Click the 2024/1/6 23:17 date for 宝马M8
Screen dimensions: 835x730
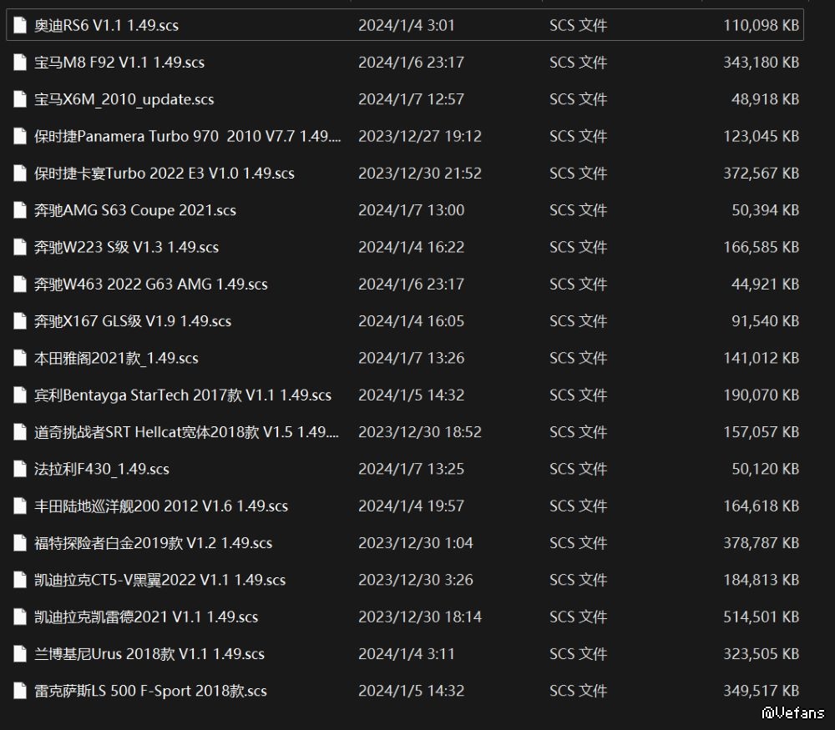(x=411, y=63)
